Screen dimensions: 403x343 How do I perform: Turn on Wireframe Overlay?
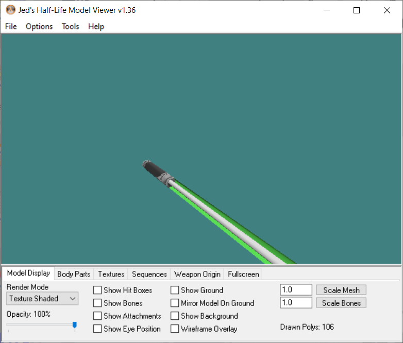pyautogui.click(x=175, y=329)
